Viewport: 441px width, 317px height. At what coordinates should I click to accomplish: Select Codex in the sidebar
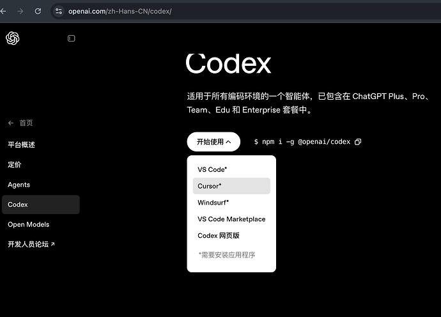click(41, 205)
